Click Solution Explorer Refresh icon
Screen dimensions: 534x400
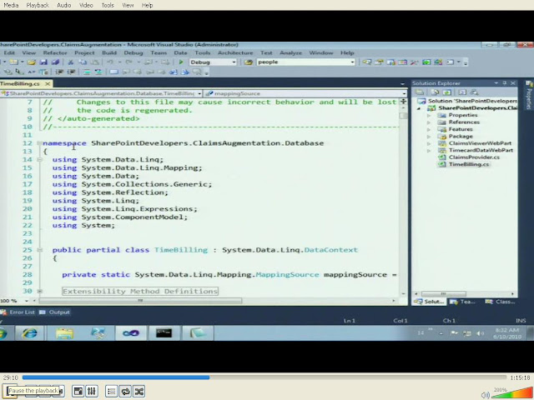click(x=447, y=92)
